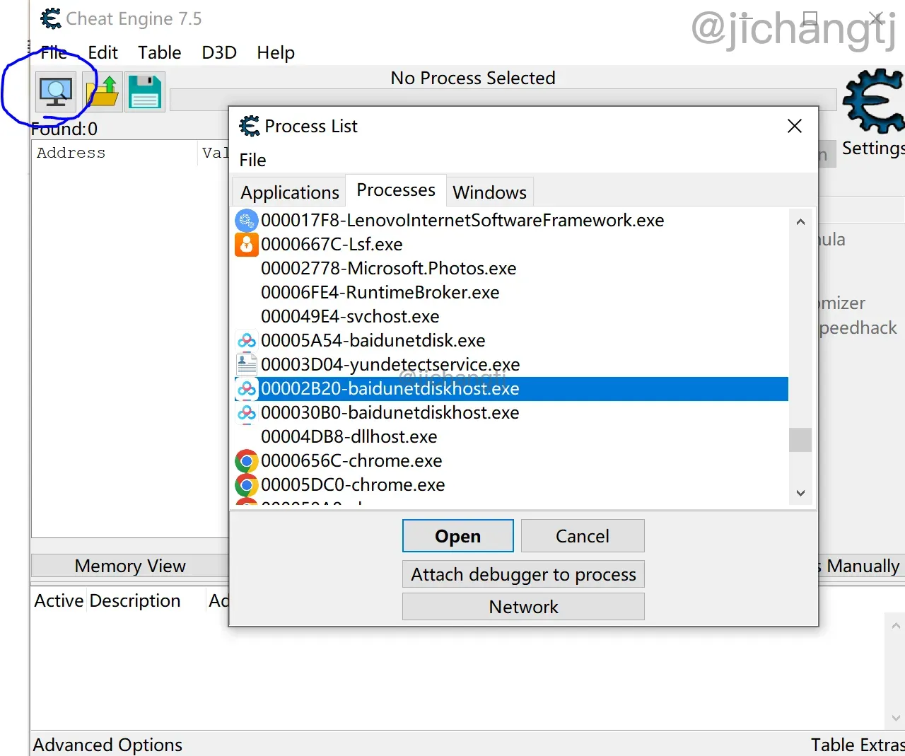Switch to the Windows tab
Screen dimensions: 905x756
(489, 192)
